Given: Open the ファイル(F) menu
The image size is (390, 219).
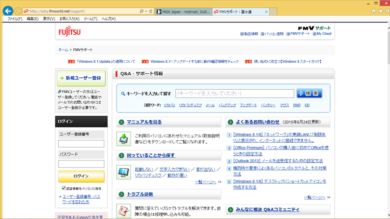Looking at the screenshot, I should pyautogui.click(x=14, y=19).
